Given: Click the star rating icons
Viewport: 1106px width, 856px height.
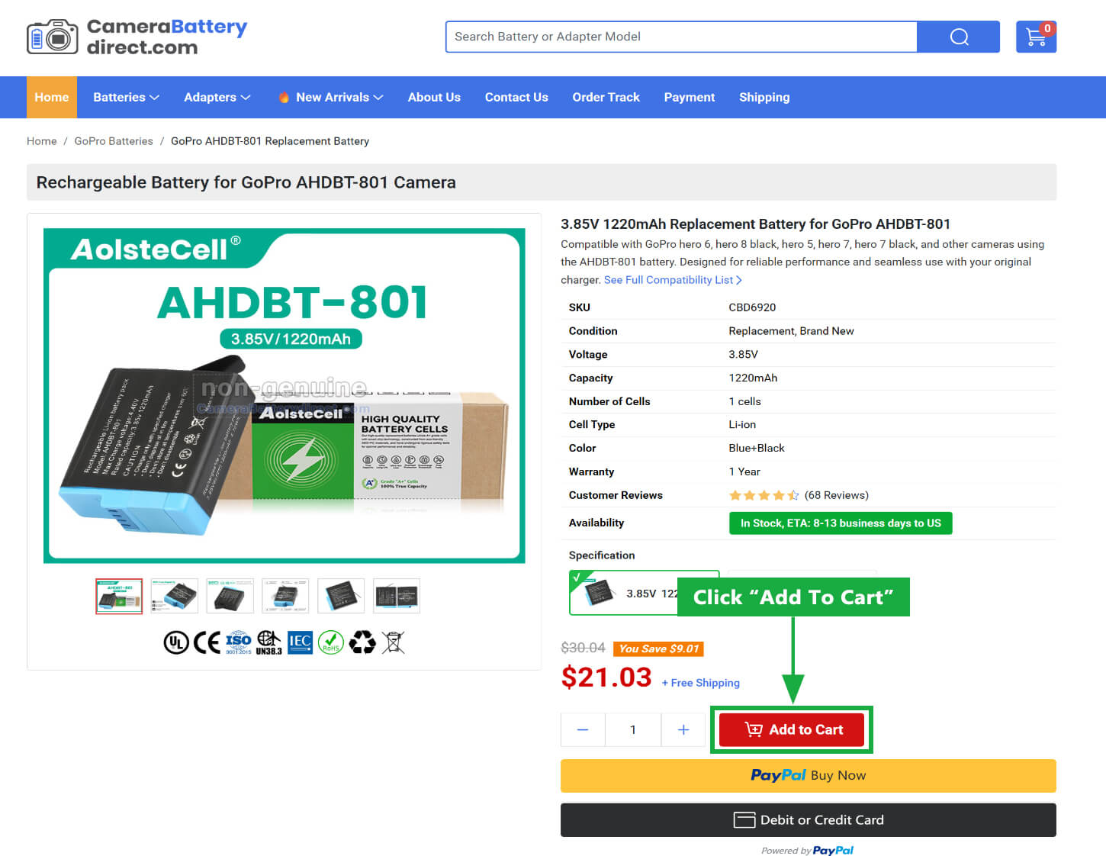Looking at the screenshot, I should pos(764,495).
